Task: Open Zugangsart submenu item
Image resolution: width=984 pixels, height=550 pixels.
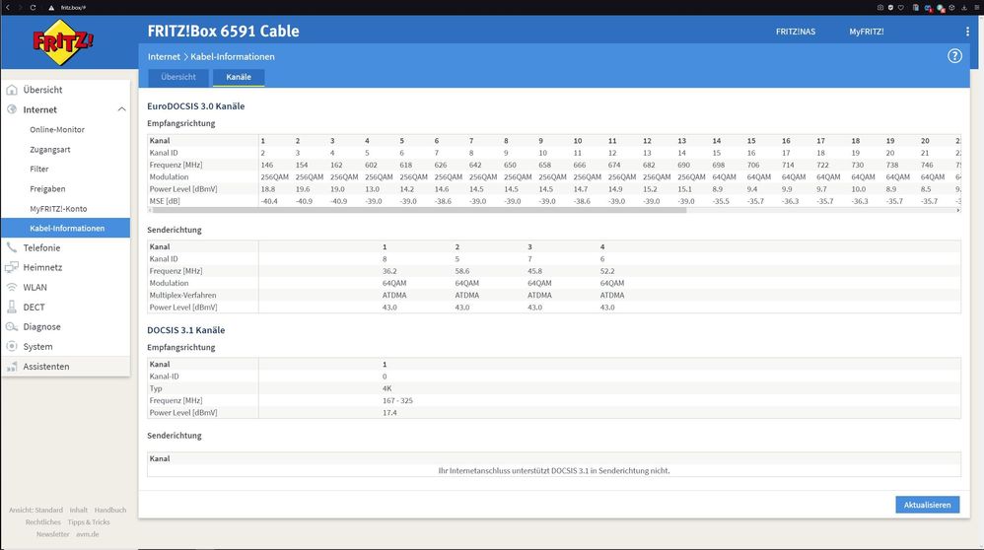Action: tap(50, 149)
